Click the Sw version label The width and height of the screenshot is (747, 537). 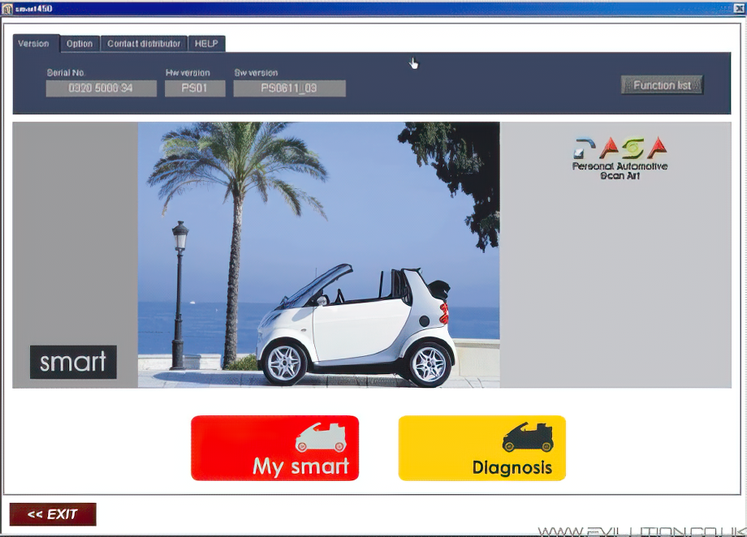tap(256, 72)
